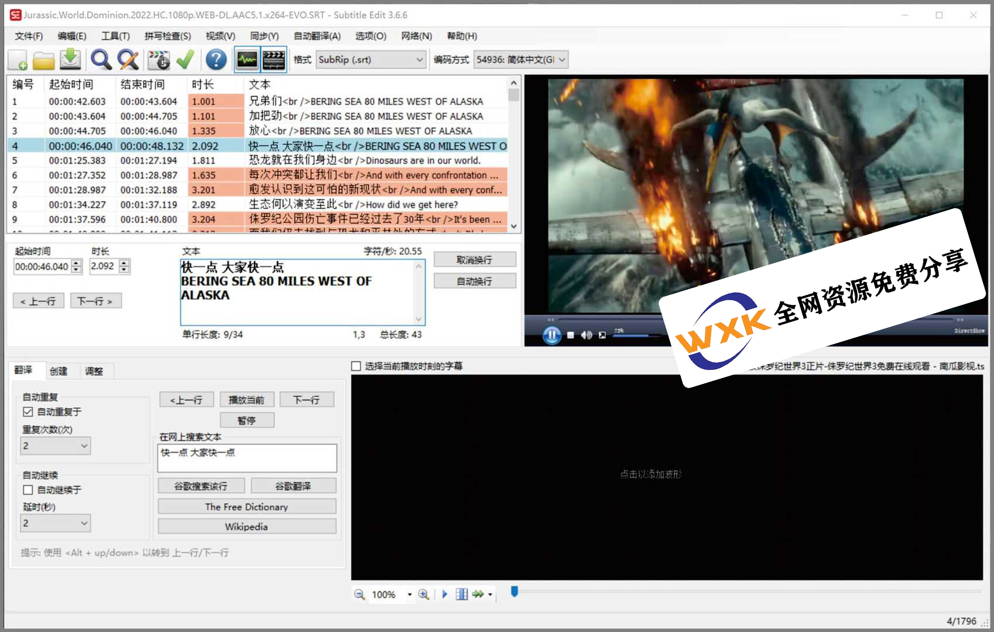Select subtitle row 6 at 00:01:27.352

(258, 175)
